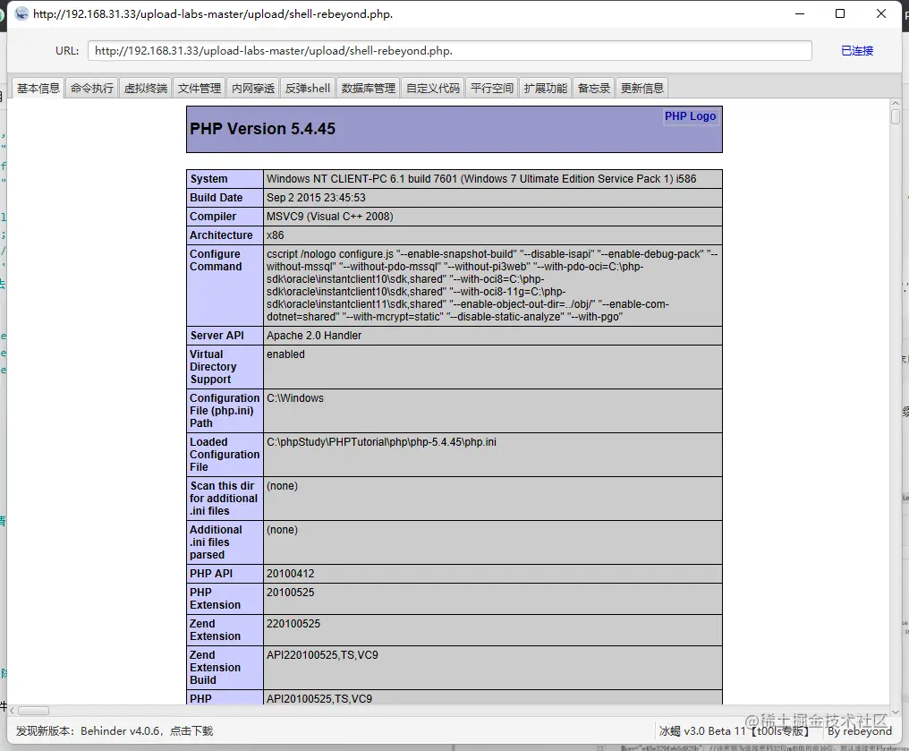Viewport: 909px width, 751px height.
Task: Click the 'C:\Windows' configuration path value
Action: tap(295, 398)
